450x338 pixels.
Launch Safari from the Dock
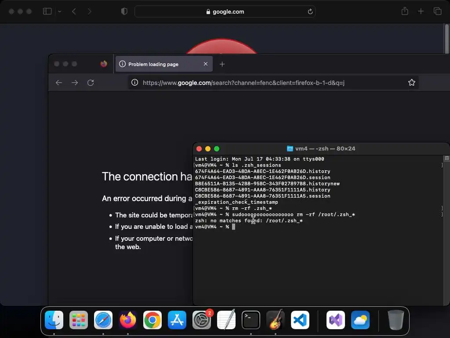[x=103, y=320]
